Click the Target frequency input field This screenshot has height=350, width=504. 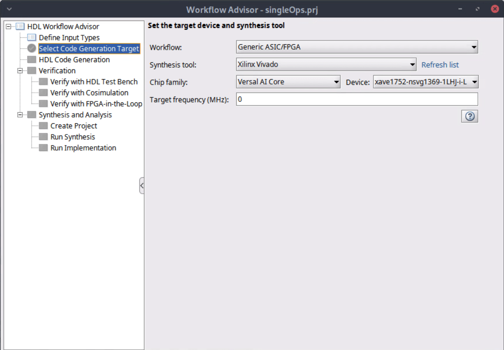click(x=357, y=99)
